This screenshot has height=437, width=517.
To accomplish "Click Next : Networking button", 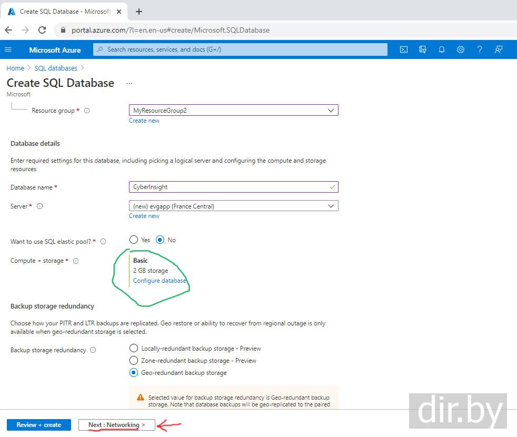I will tap(117, 425).
